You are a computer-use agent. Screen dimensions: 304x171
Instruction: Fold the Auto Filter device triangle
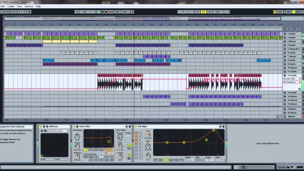pyautogui.click(x=77, y=126)
